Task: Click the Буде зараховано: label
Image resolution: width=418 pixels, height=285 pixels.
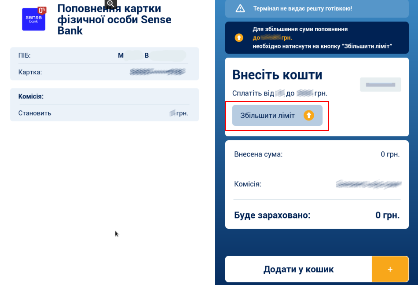Action: (272, 215)
